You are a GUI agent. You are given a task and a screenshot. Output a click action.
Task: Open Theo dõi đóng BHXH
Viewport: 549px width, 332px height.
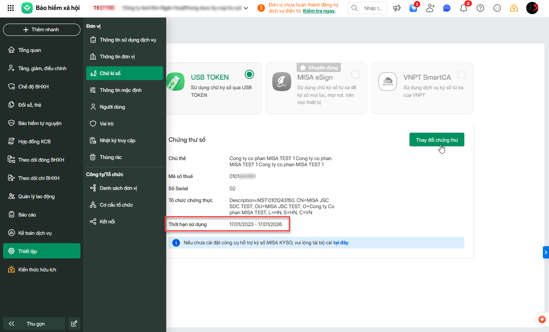pyautogui.click(x=42, y=160)
